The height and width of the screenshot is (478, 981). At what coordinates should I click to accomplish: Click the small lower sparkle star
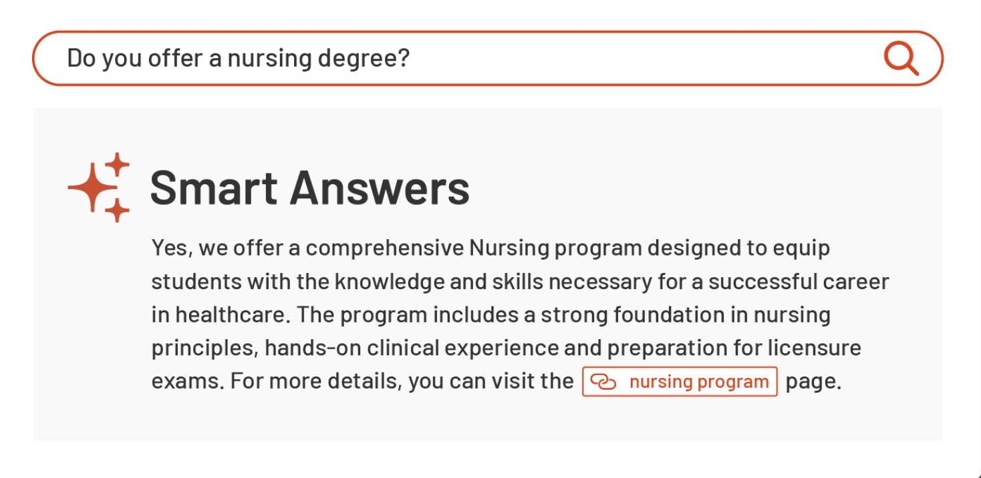[x=117, y=210]
